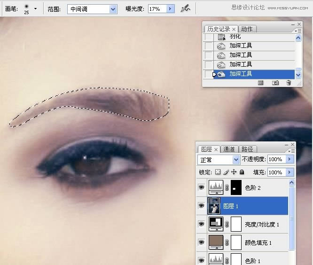Enable the airbrush icon in options bar
The width and height of the screenshot is (313, 265).
[185, 9]
